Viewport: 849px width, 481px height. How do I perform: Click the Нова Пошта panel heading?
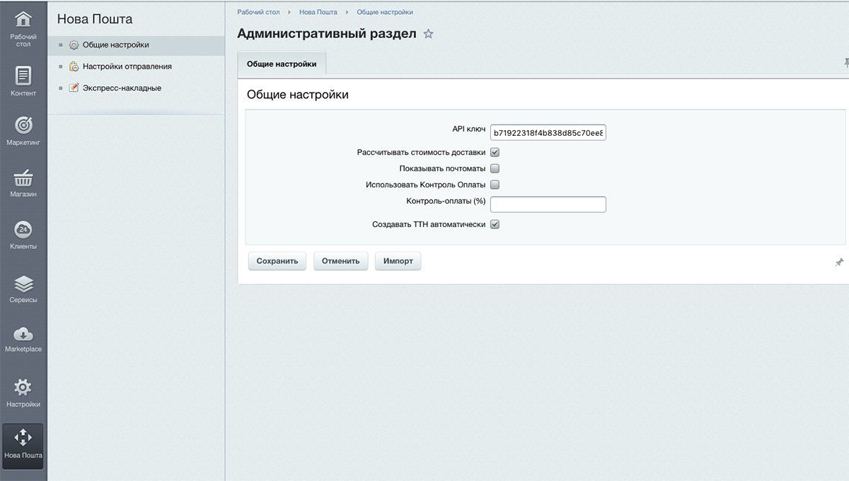tap(95, 19)
